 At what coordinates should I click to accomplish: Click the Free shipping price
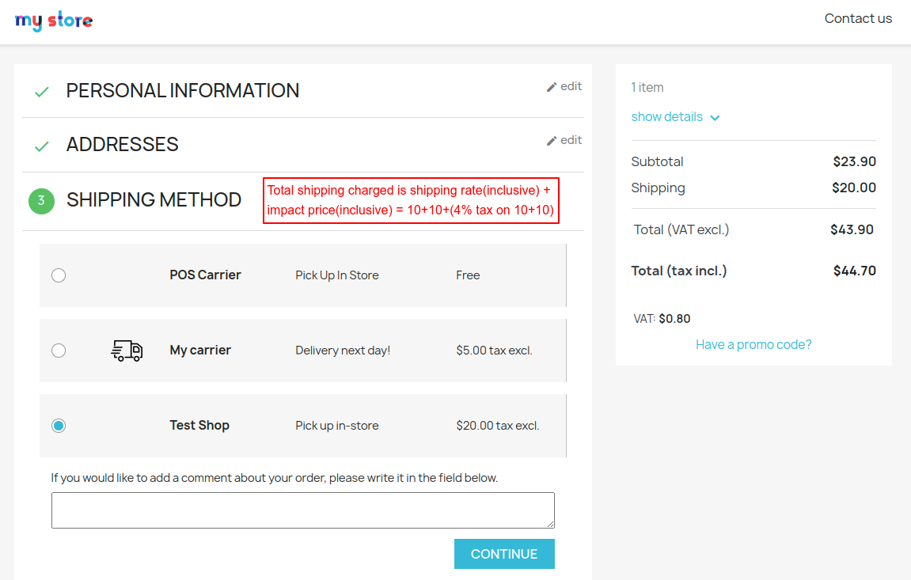468,275
